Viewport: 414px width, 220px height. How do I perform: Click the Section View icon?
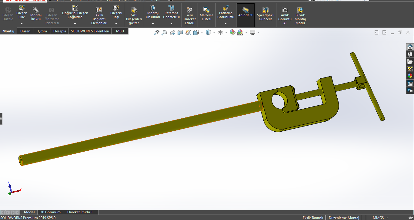point(180,32)
